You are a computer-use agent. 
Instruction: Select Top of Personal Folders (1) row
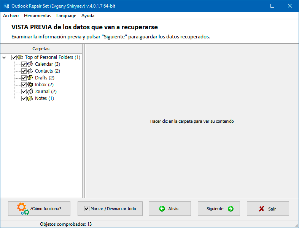[52, 57]
